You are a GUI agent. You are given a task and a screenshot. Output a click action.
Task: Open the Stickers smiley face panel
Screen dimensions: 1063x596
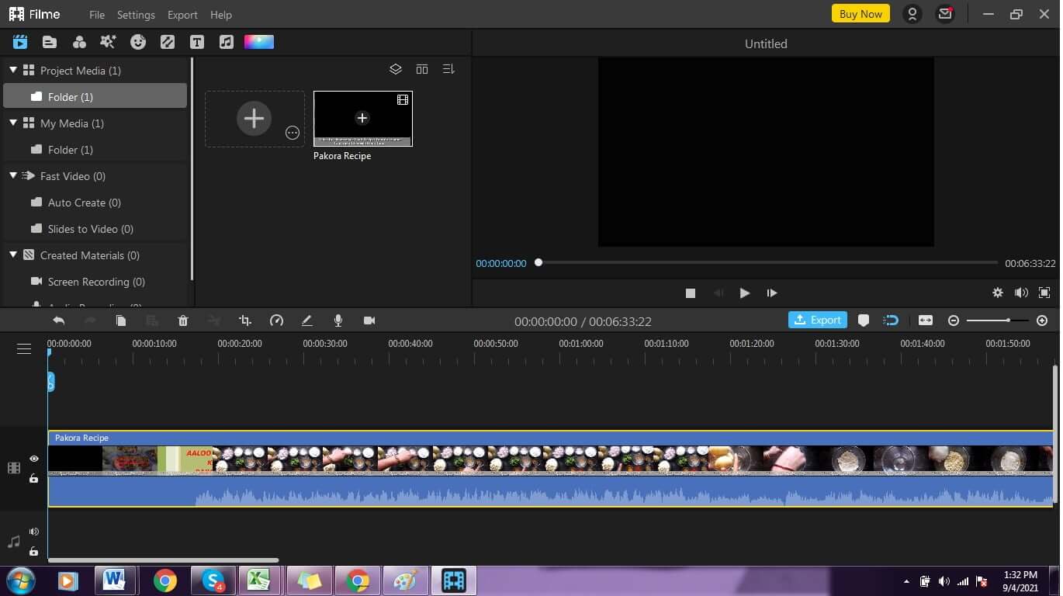coord(138,42)
